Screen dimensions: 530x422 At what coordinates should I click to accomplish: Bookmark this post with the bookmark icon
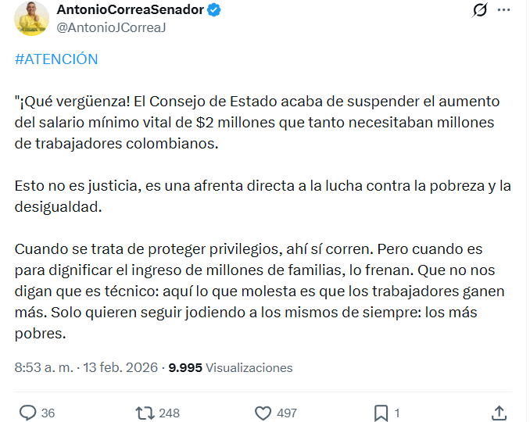click(x=381, y=412)
